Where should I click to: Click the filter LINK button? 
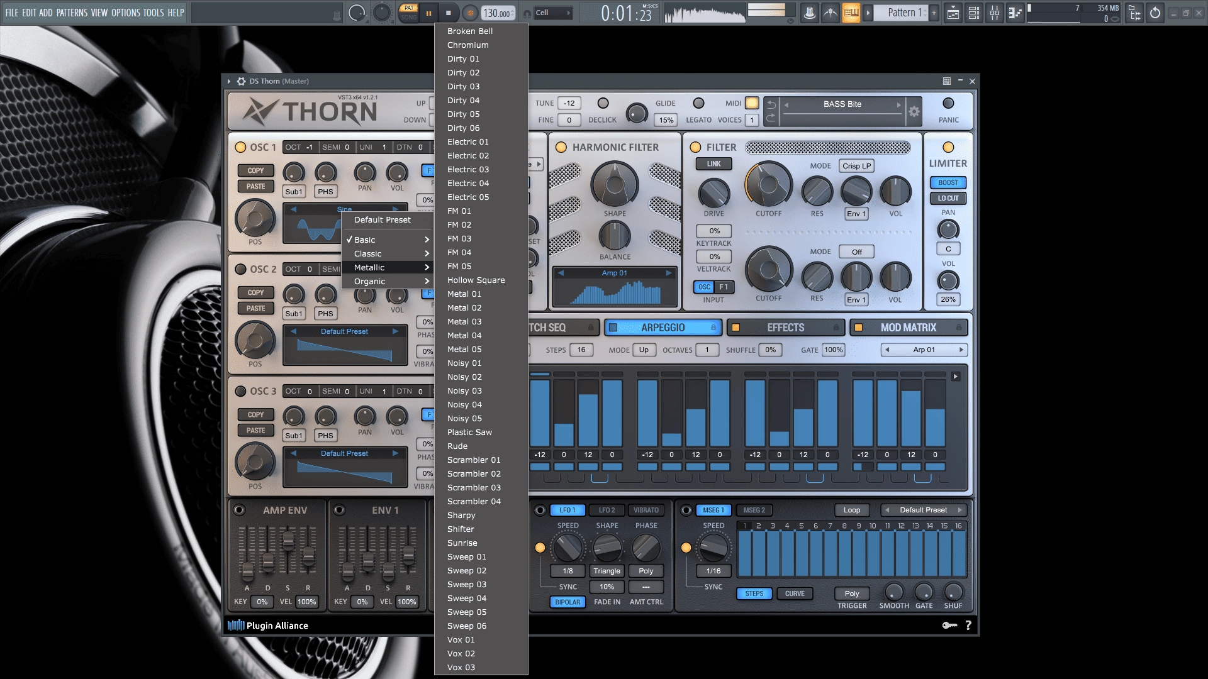pos(713,163)
